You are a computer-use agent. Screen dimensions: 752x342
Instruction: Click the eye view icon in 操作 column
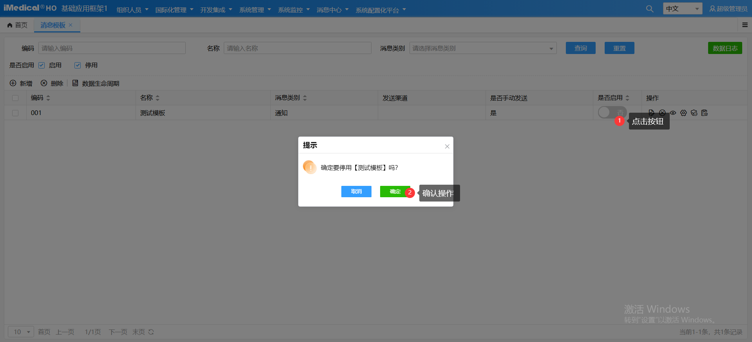coord(673,113)
